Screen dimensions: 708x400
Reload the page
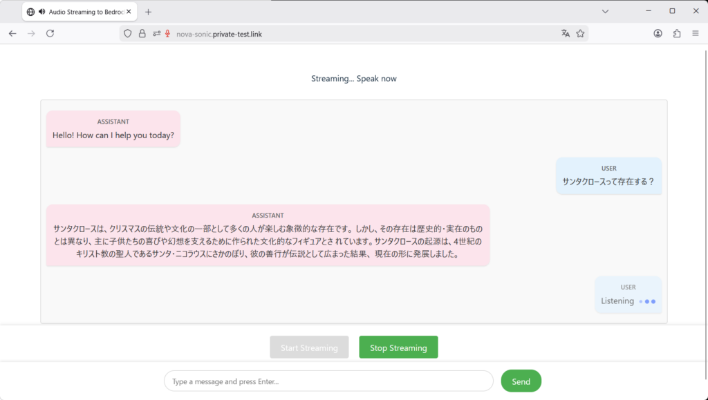(50, 33)
